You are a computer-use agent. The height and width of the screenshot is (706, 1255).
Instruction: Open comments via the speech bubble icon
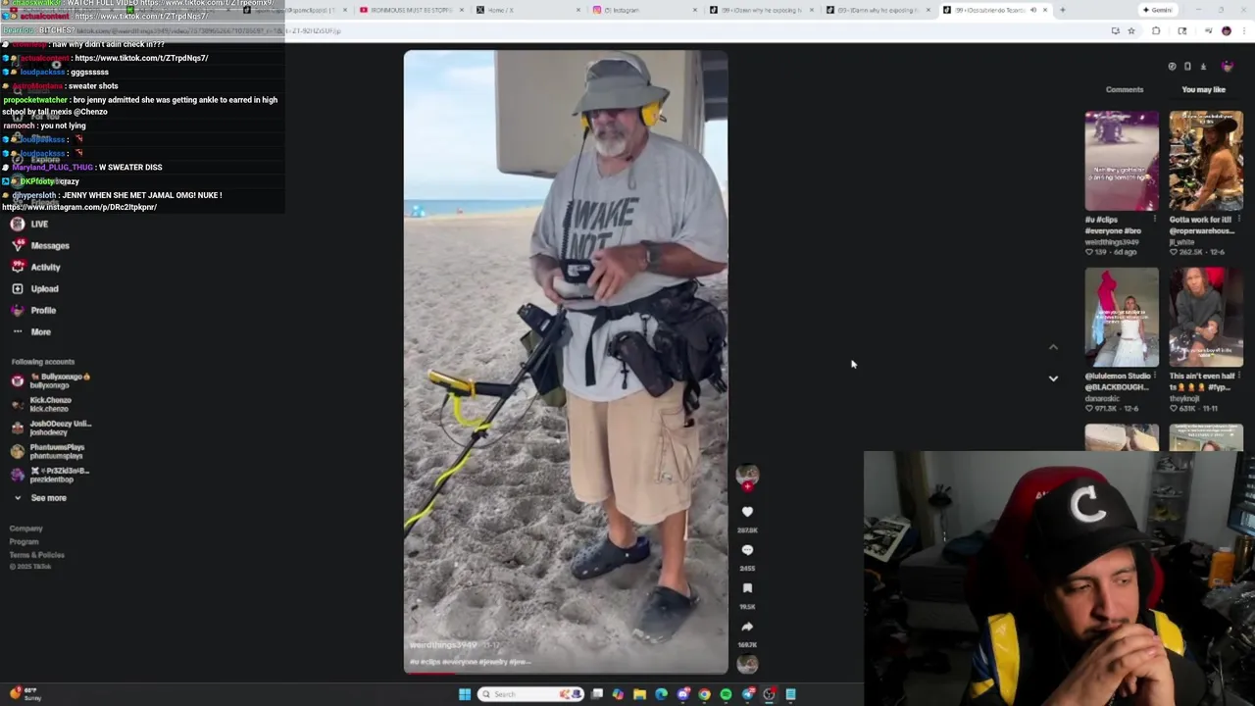747,550
